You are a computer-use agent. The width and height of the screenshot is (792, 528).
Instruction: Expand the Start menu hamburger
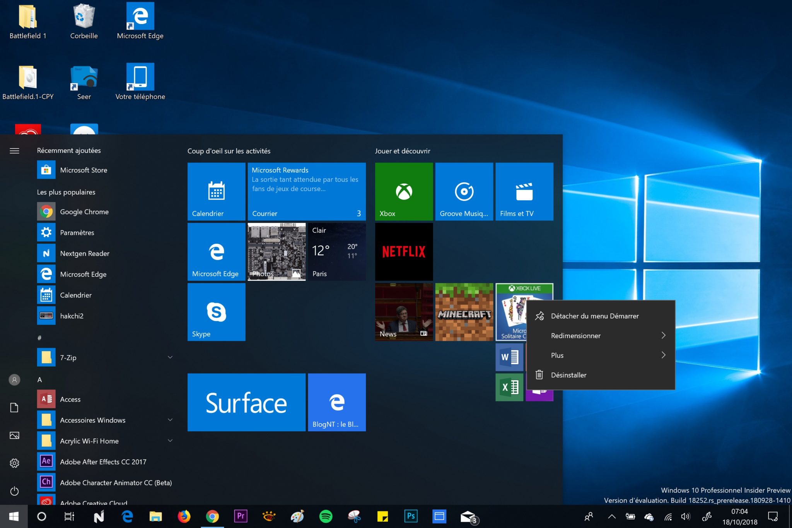tap(14, 151)
